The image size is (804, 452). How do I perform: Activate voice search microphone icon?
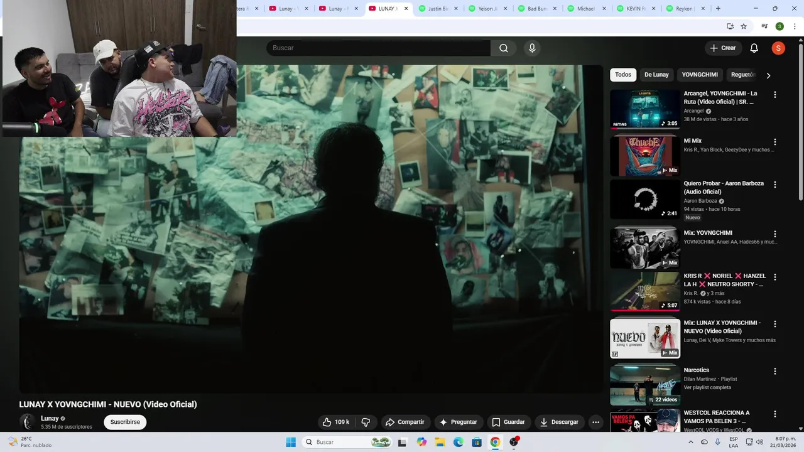[x=532, y=48]
